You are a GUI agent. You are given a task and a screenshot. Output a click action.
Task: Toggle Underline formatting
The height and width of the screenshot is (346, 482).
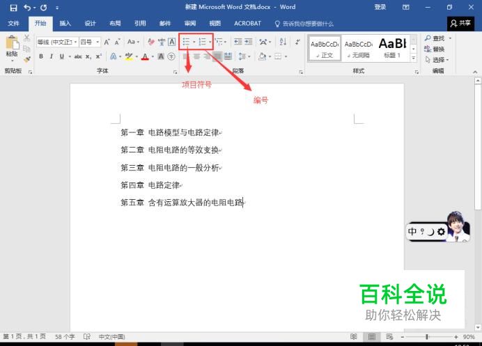pos(62,56)
